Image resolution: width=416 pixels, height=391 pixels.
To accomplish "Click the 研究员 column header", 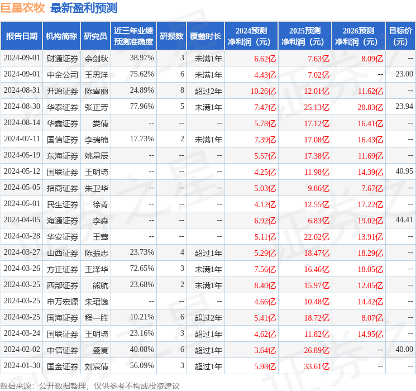I will 95,36.
